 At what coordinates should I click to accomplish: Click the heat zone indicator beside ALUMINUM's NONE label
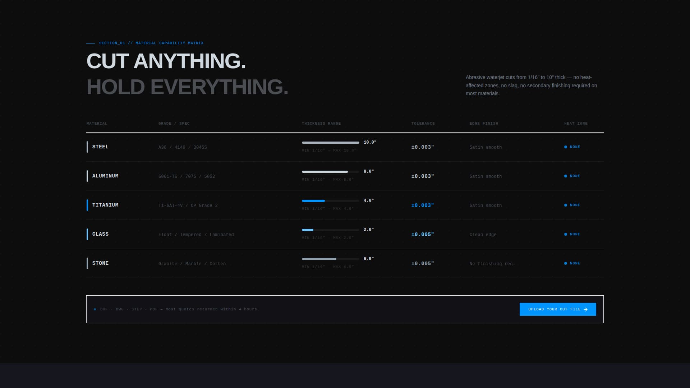(x=566, y=176)
